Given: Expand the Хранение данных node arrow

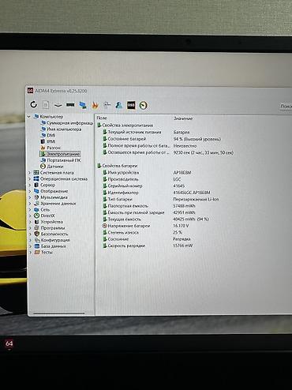Looking at the screenshot, I should pos(30,204).
